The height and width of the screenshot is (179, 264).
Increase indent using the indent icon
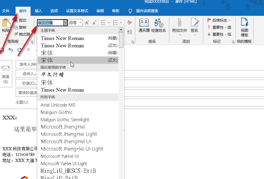(130, 32)
